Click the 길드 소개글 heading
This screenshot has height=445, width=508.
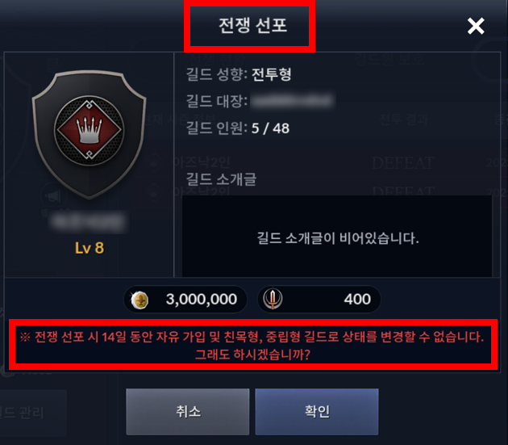pyautogui.click(x=221, y=179)
